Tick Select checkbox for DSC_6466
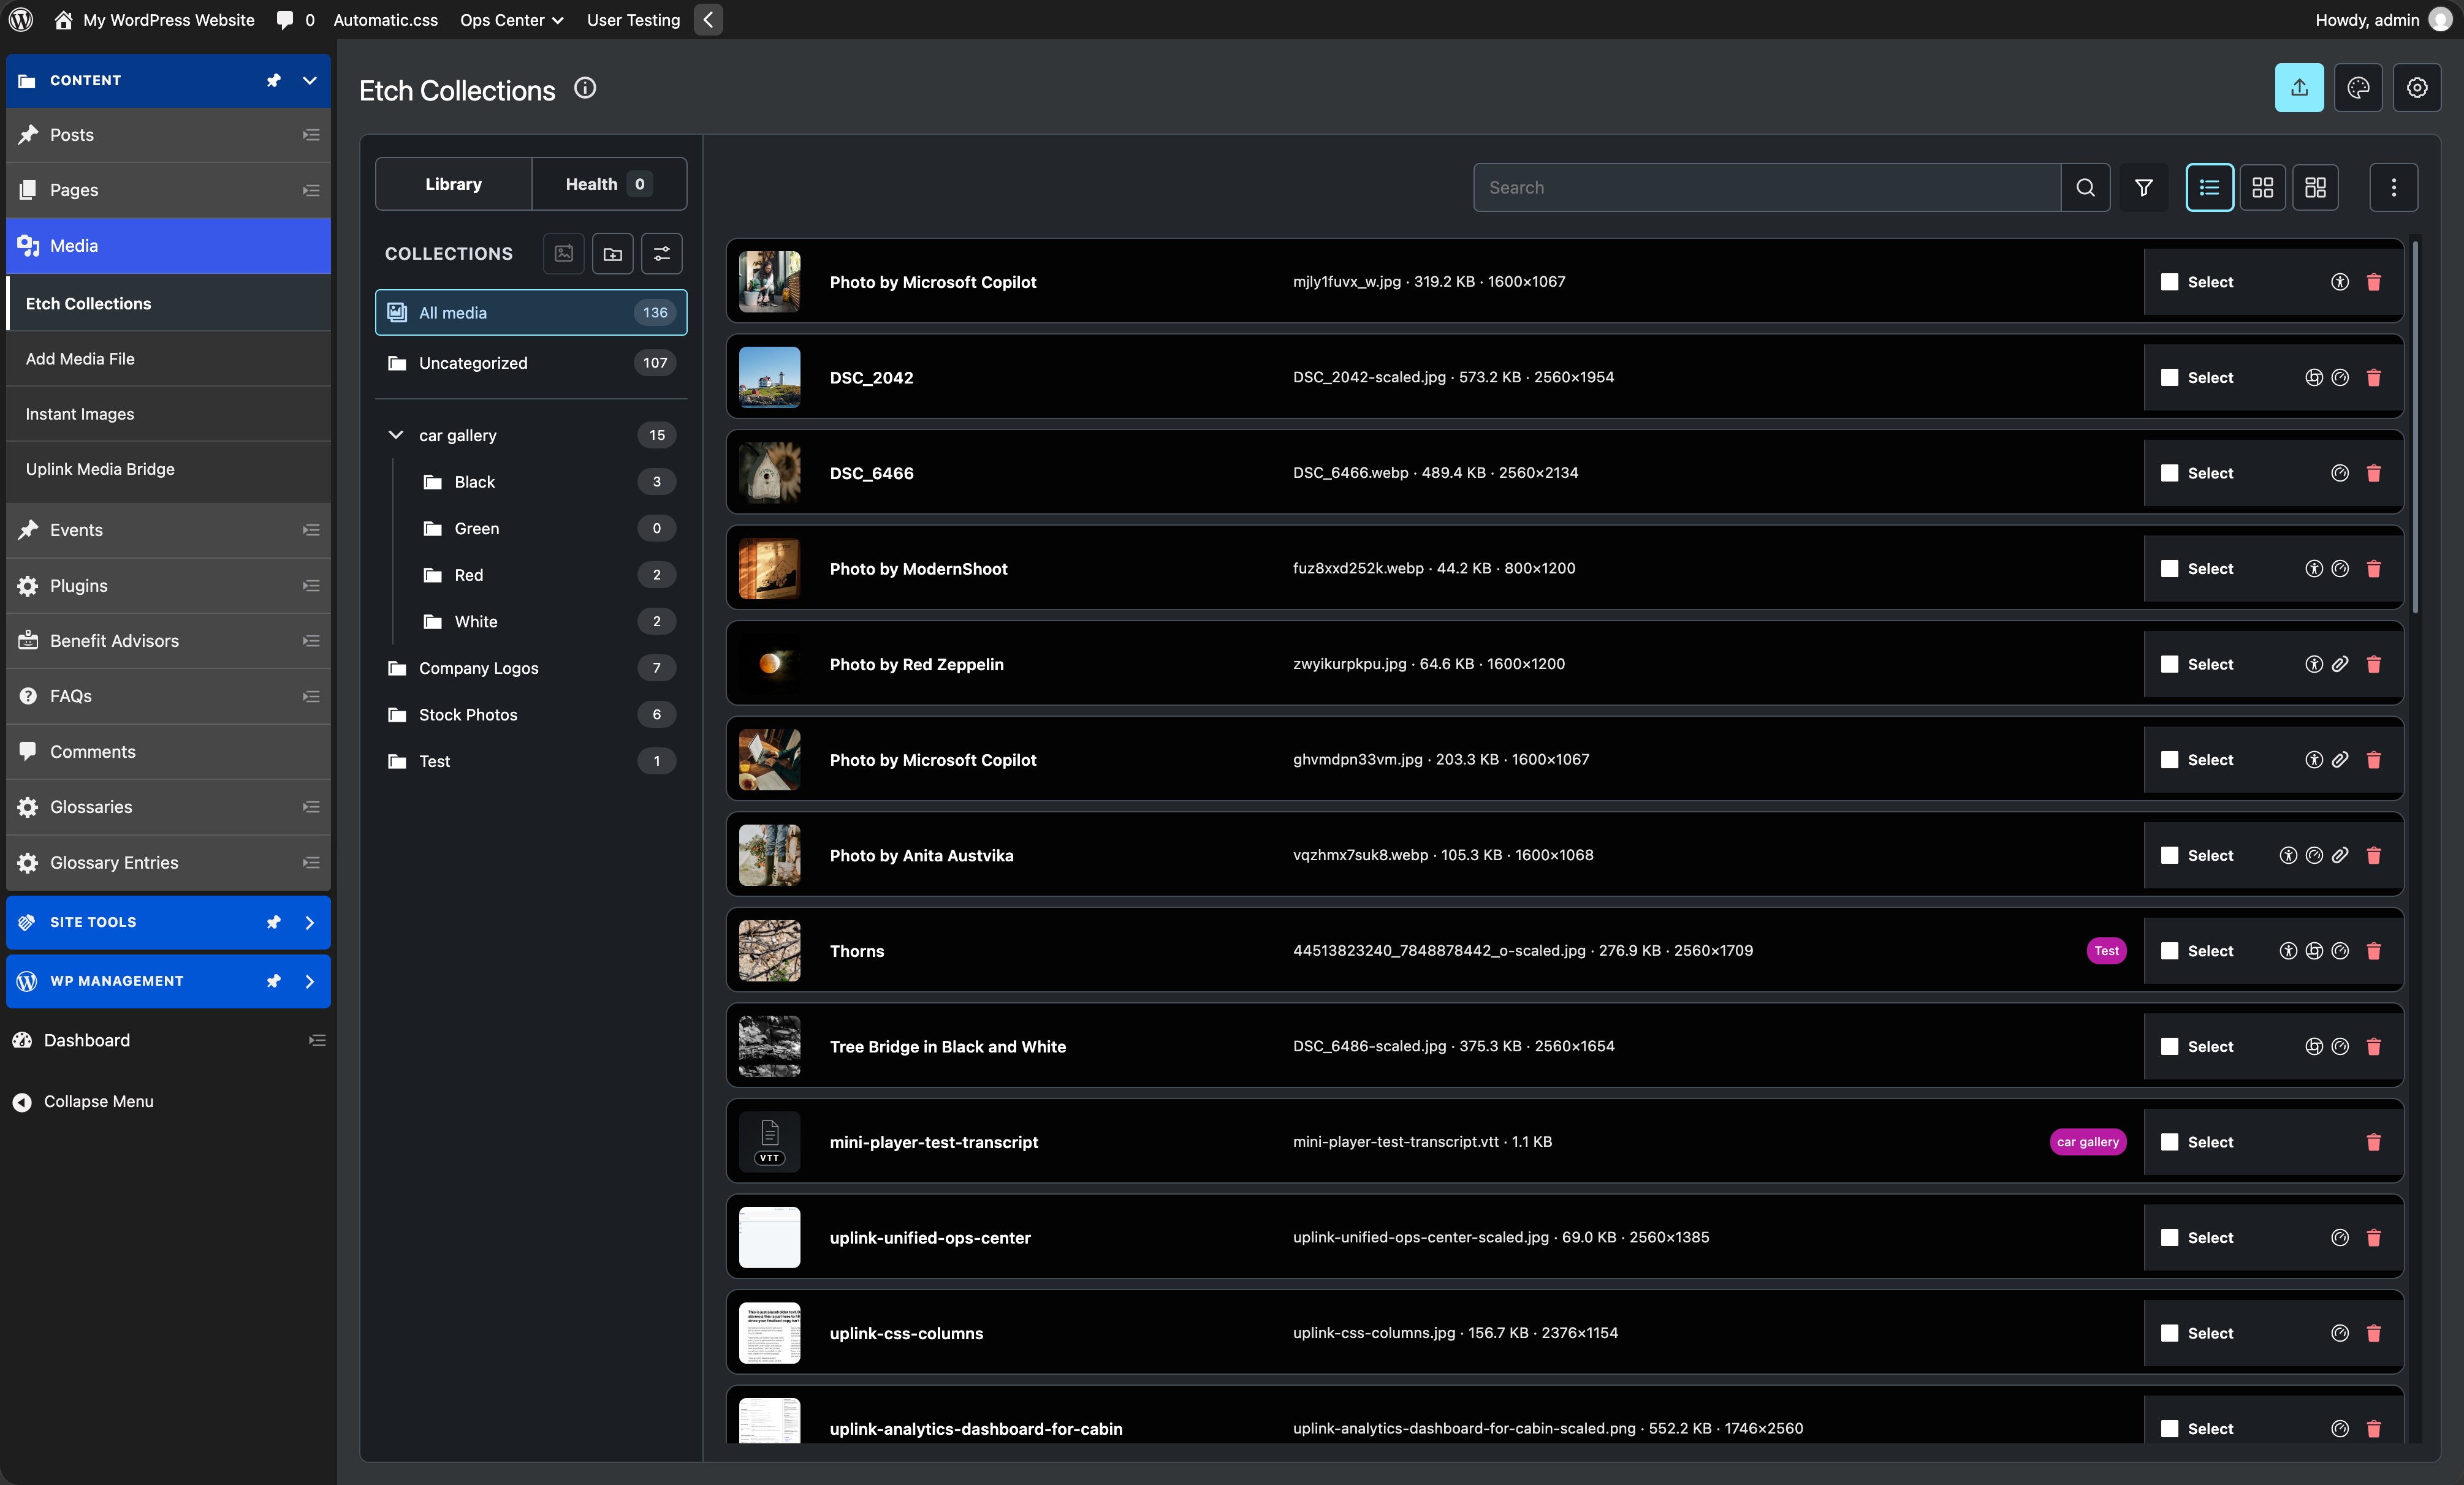The width and height of the screenshot is (2464, 1485). click(x=2169, y=474)
